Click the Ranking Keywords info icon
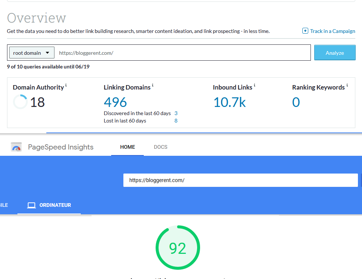This screenshot has height=279, width=362. coord(347,85)
